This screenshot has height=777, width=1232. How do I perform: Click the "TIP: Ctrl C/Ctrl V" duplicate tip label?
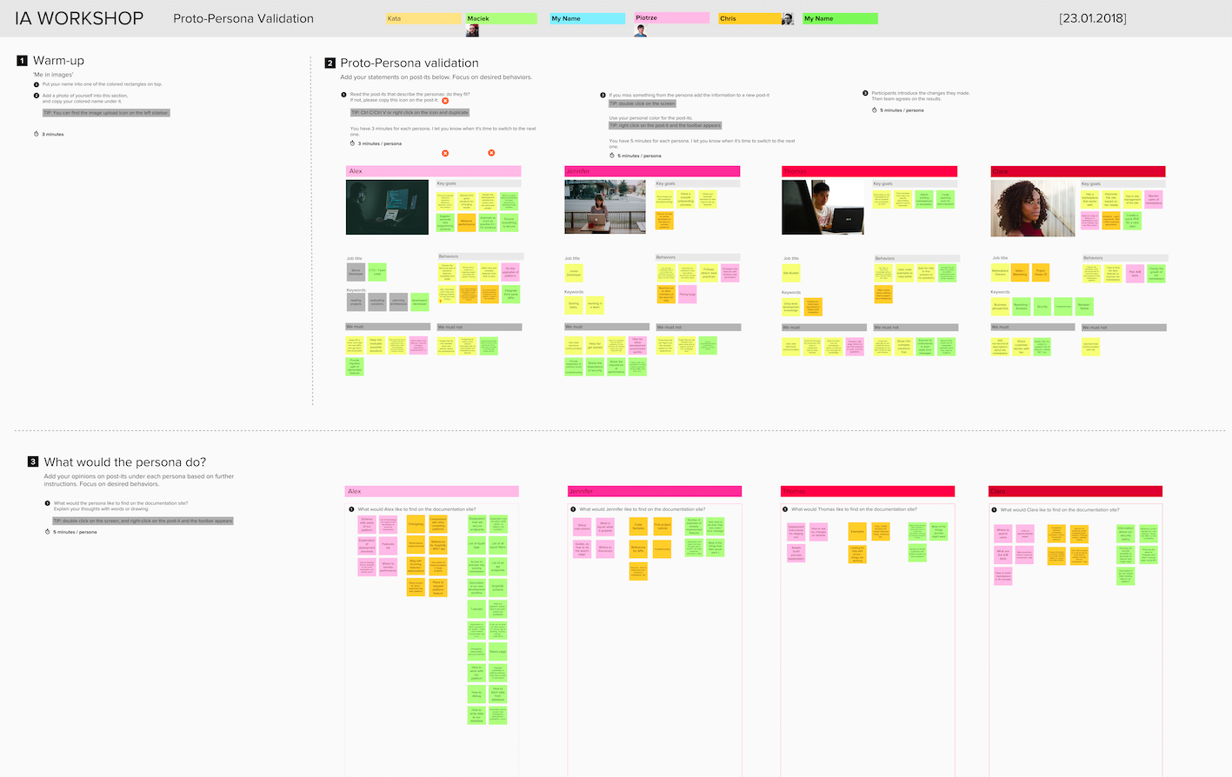[410, 111]
